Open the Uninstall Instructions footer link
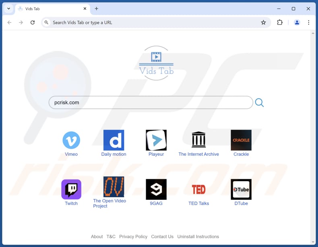The image size is (318, 247). point(198,237)
